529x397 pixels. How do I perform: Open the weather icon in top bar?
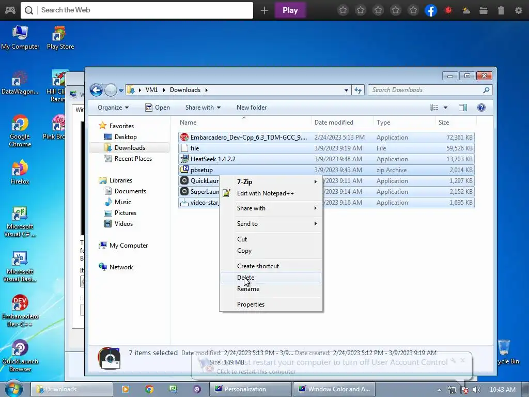coord(466,10)
